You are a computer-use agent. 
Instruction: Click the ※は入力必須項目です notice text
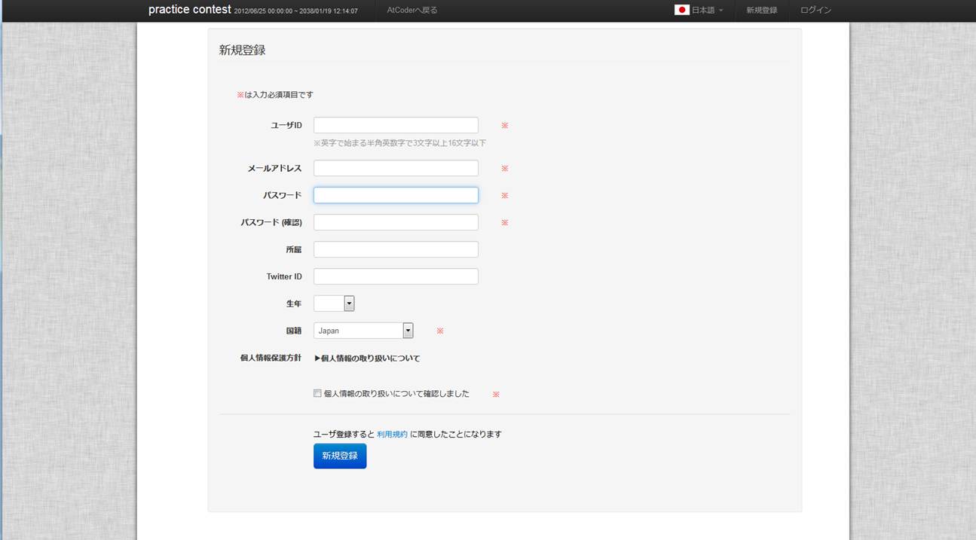coord(275,95)
